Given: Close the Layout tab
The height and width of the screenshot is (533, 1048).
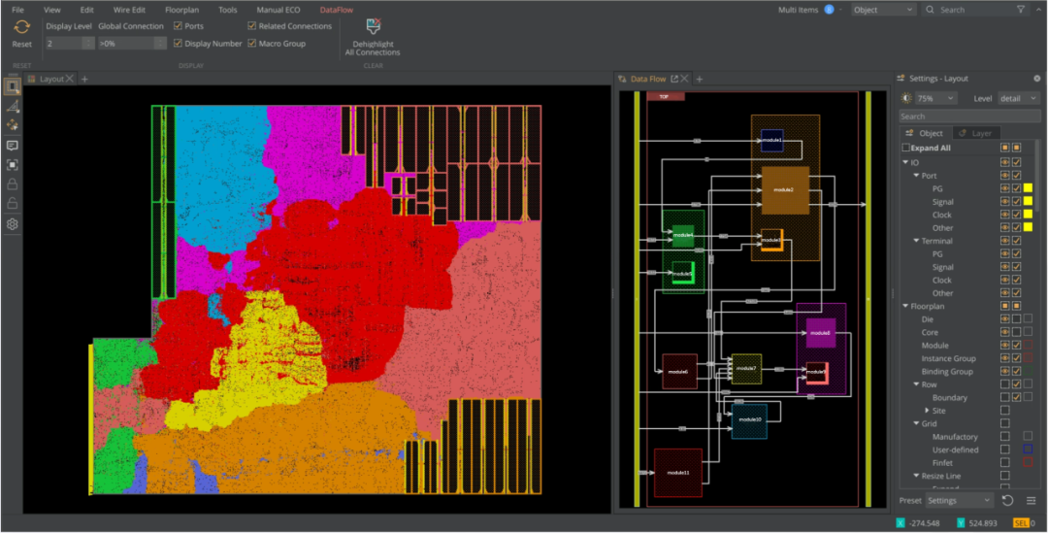Looking at the screenshot, I should point(70,79).
